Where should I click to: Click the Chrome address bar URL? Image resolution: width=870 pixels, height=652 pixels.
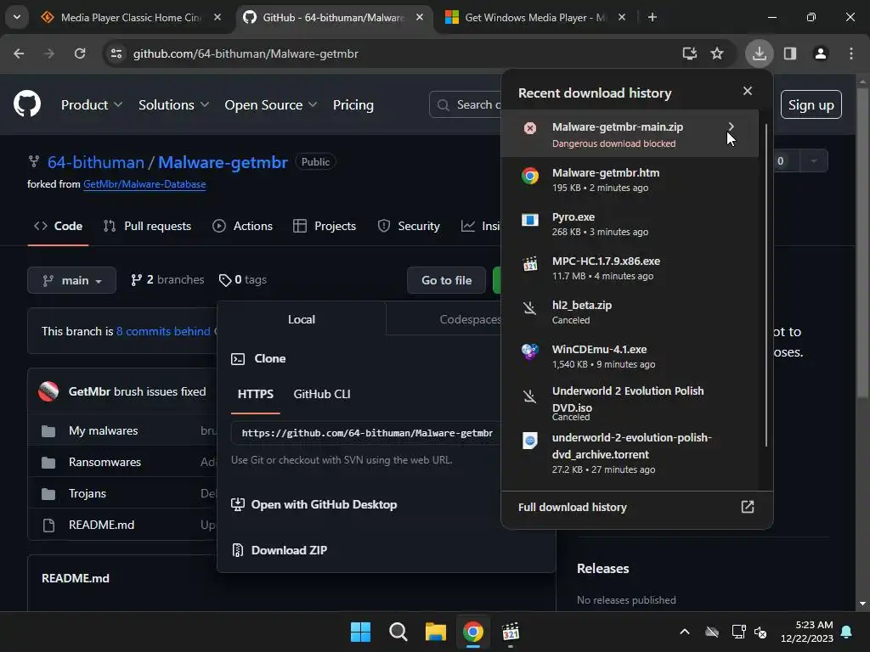(246, 53)
